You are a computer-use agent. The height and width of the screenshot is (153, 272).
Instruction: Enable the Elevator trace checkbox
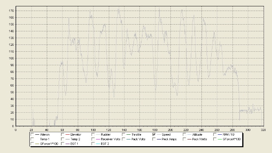click(x=62, y=134)
